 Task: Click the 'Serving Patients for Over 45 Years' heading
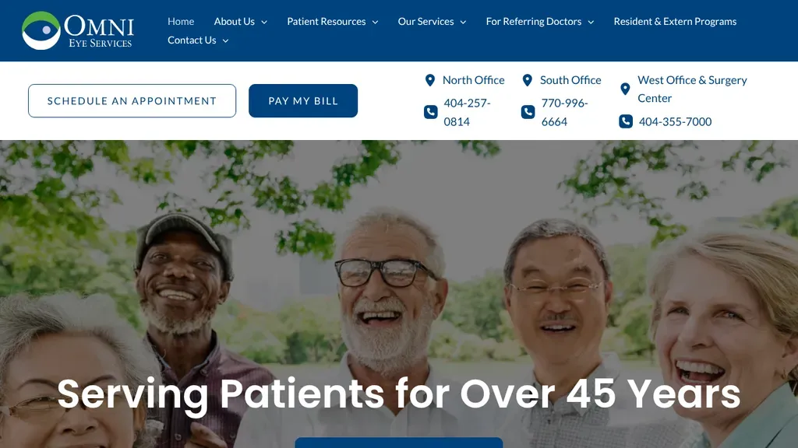(399, 394)
